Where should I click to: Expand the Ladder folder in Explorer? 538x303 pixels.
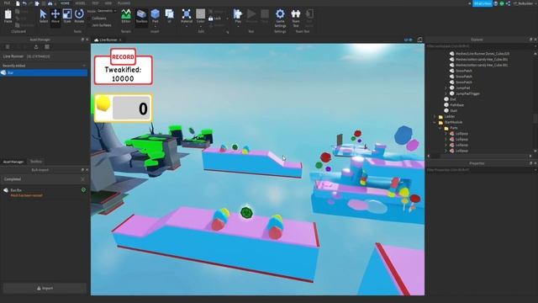[x=435, y=116]
